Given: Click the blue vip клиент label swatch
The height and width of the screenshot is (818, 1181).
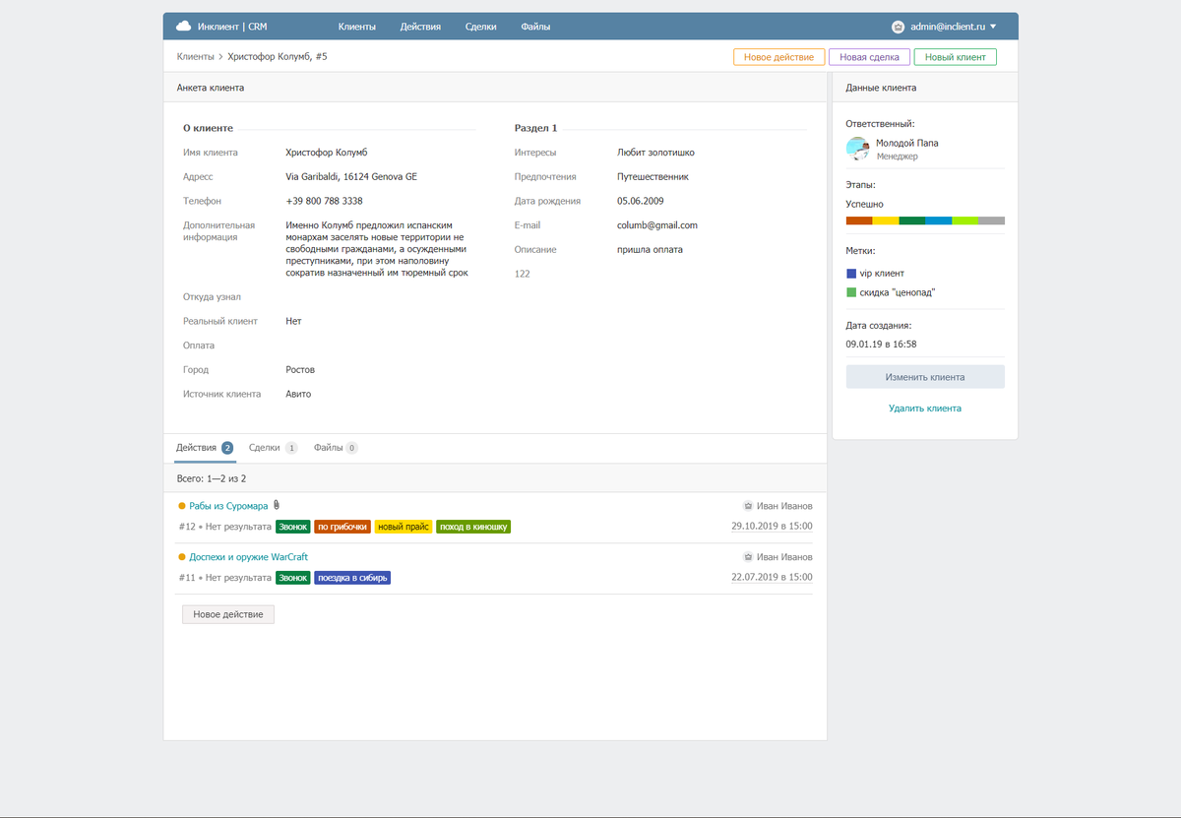Looking at the screenshot, I should (x=851, y=274).
